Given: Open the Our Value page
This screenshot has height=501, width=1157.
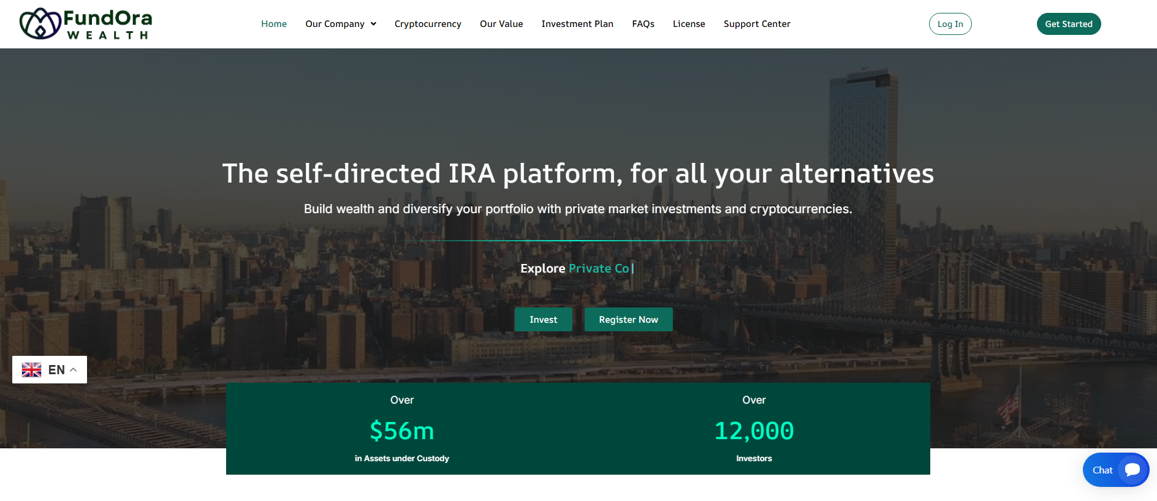Looking at the screenshot, I should point(501,24).
